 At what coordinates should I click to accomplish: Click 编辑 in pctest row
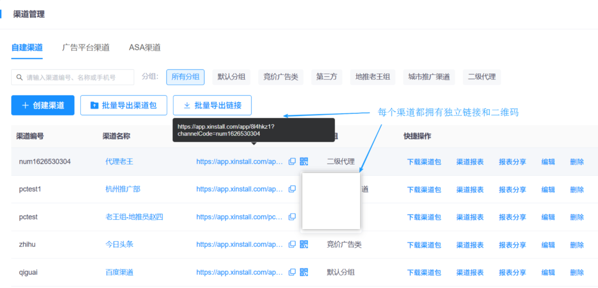[x=548, y=217]
